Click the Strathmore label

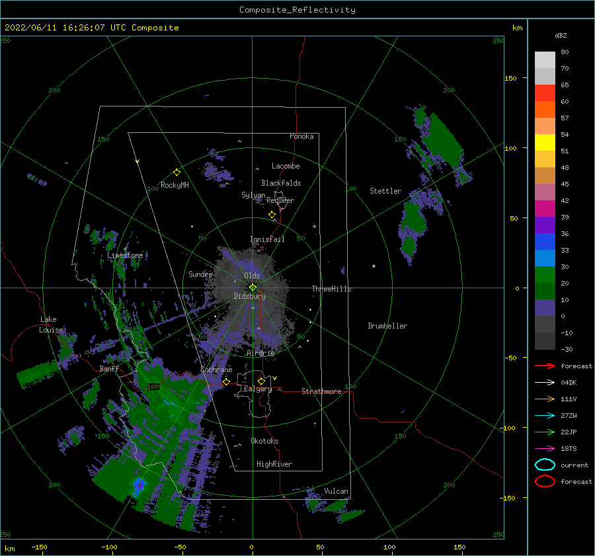click(321, 391)
